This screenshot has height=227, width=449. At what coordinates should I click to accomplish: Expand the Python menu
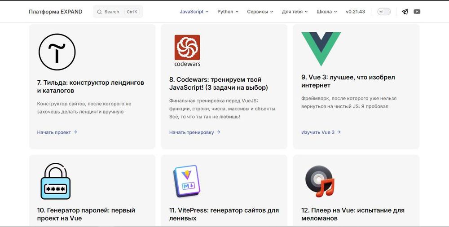coord(228,12)
